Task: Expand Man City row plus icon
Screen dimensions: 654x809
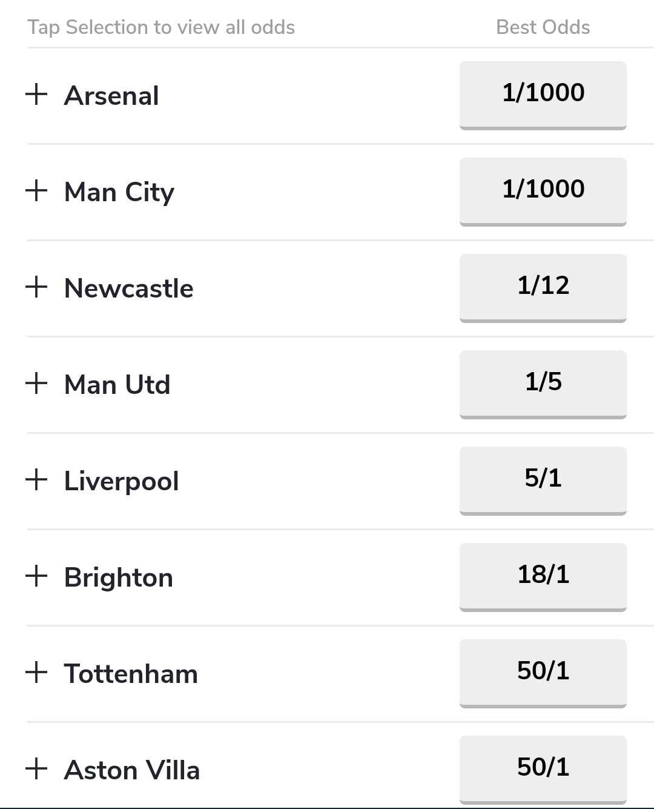Action: click(x=36, y=190)
